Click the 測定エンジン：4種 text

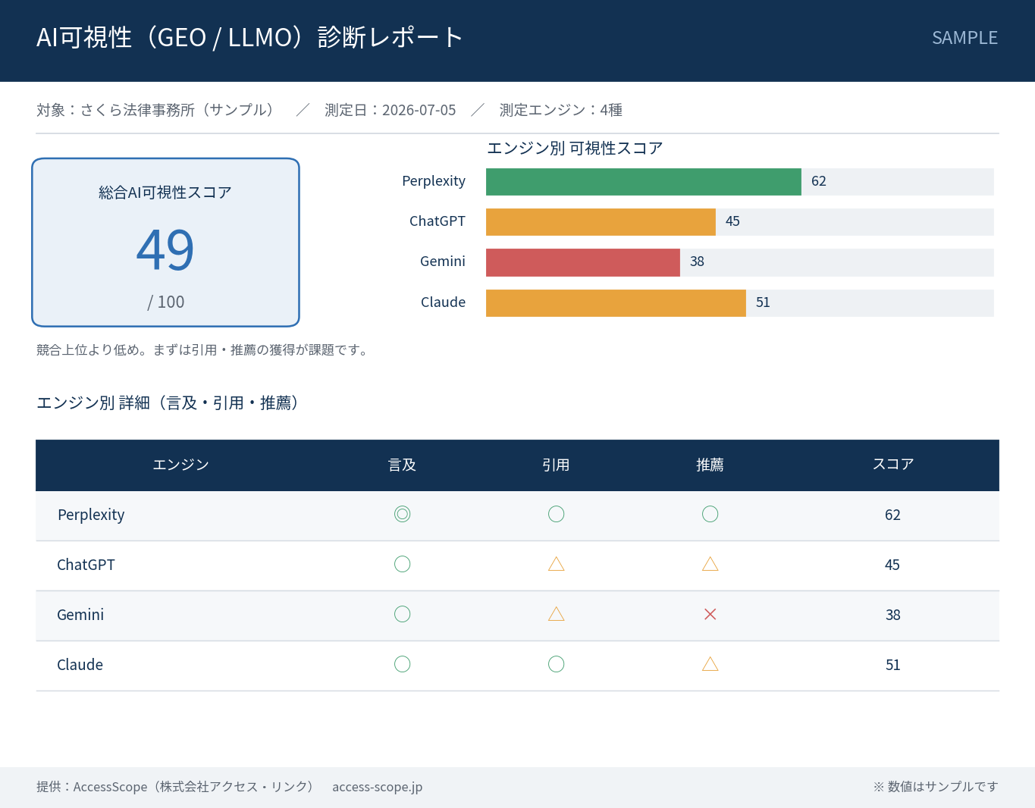[561, 110]
